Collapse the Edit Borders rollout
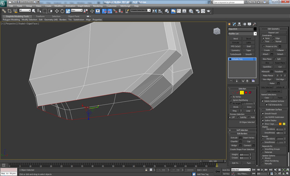This screenshot has width=290, height=176. point(242,133)
